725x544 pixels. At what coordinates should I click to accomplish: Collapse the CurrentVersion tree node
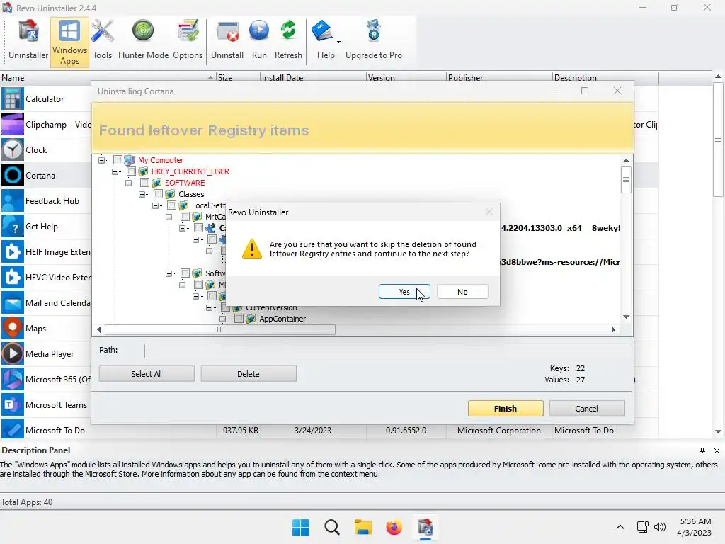click(209, 307)
